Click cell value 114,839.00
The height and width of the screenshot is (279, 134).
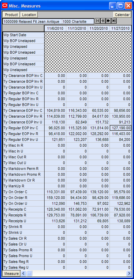pyautogui.click(x=55, y=116)
